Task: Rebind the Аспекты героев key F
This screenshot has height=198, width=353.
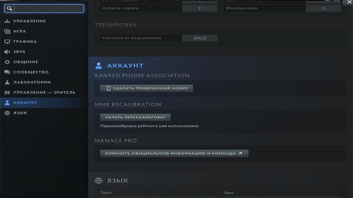Action: [x=200, y=8]
